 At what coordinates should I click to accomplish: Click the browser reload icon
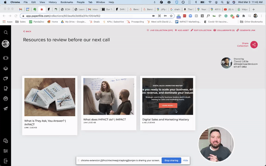[x=16, y=16]
